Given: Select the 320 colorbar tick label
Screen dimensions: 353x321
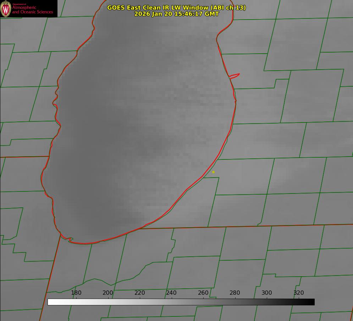Looking at the screenshot, I should (299, 293).
